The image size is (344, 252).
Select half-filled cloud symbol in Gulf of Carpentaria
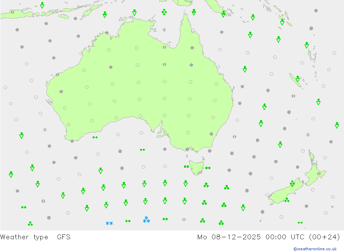coord(164,30)
